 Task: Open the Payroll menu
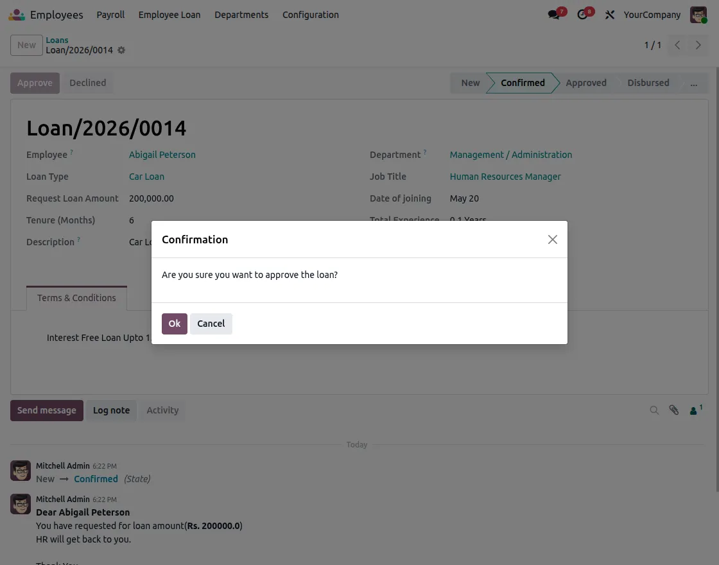(x=110, y=15)
